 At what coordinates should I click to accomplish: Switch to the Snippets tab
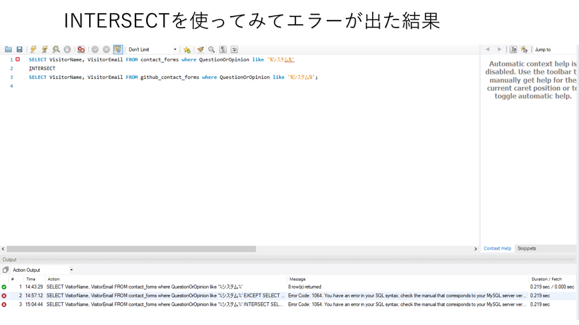(x=527, y=248)
